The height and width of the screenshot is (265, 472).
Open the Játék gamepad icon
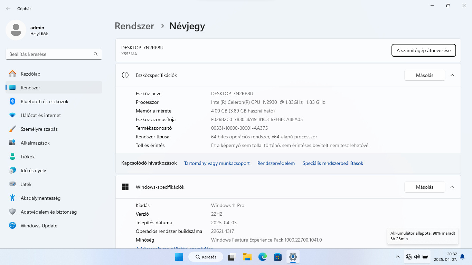tap(12, 184)
